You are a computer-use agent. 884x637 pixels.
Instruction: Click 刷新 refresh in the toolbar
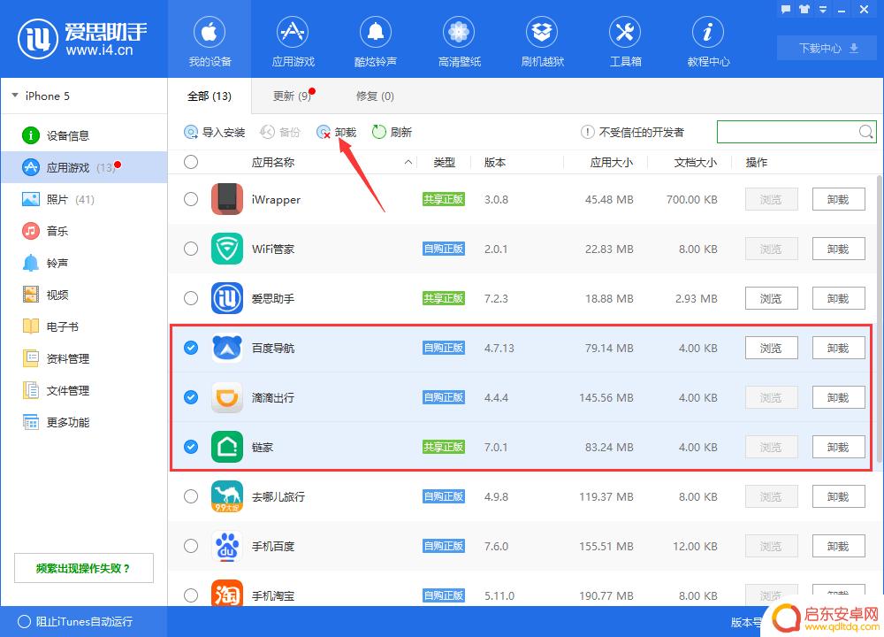(x=392, y=132)
